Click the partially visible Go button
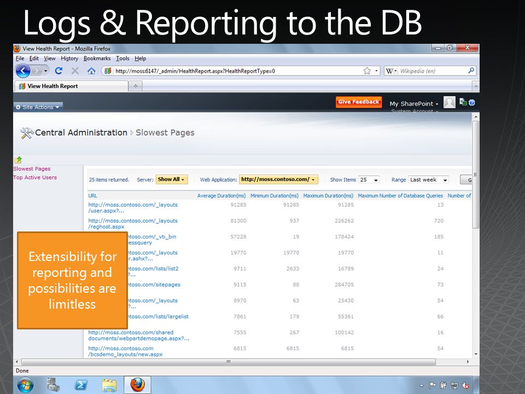Screen dimensions: 525x394 [466, 180]
